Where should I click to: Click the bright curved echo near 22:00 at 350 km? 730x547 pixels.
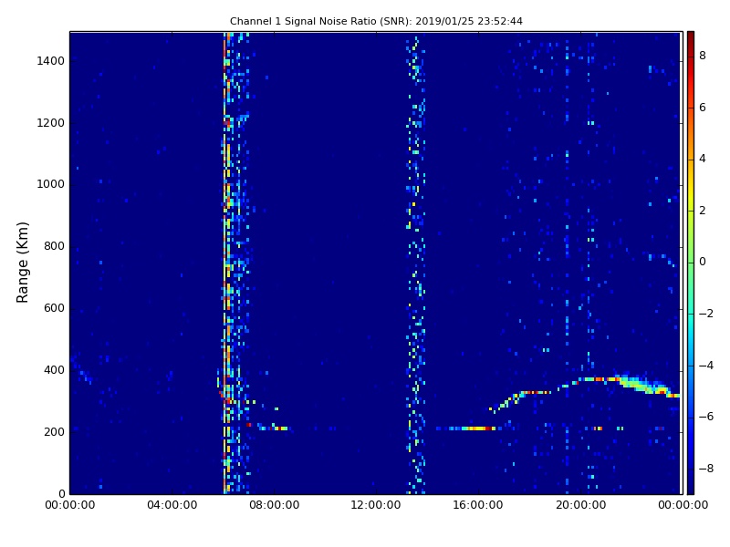coord(645,385)
